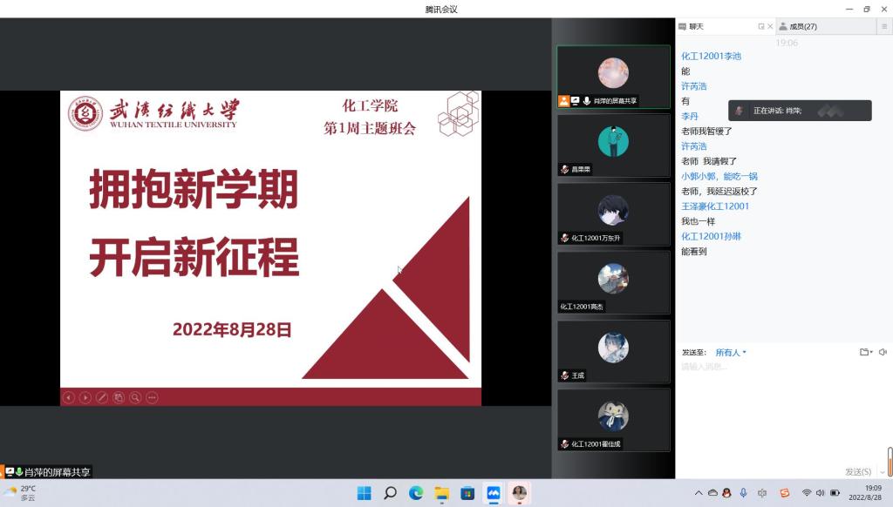The width and height of the screenshot is (893, 507).
Task: Switch to the 聊天 chat tab
Action: (x=696, y=26)
